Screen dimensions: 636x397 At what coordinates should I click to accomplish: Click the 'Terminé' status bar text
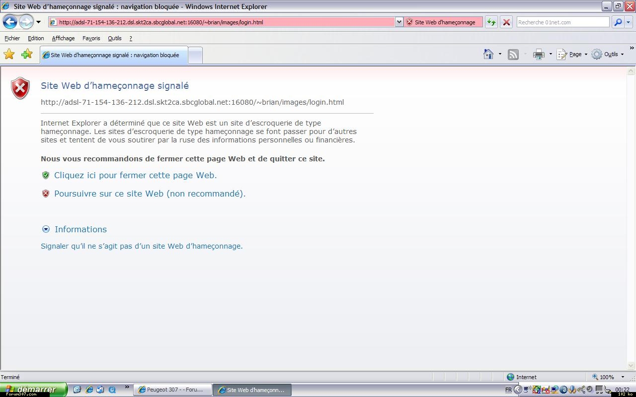point(10,377)
